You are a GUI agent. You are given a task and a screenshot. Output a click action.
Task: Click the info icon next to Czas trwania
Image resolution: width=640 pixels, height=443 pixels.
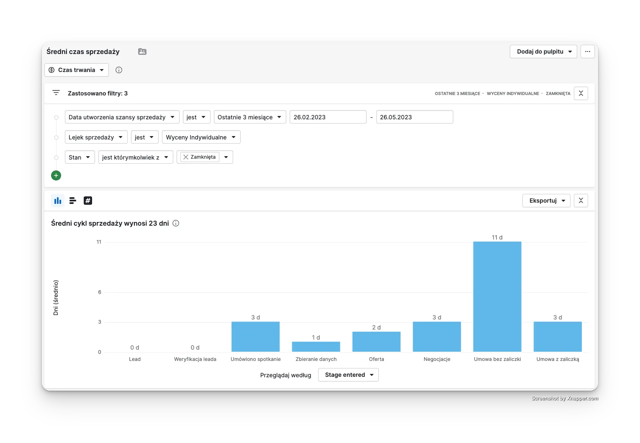119,70
